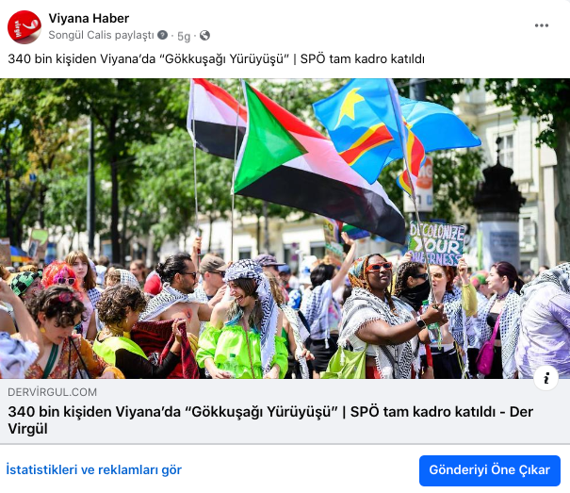Click the post caption about Gökkuşağı Yürüyüşü
The image size is (570, 493).
[x=217, y=59]
